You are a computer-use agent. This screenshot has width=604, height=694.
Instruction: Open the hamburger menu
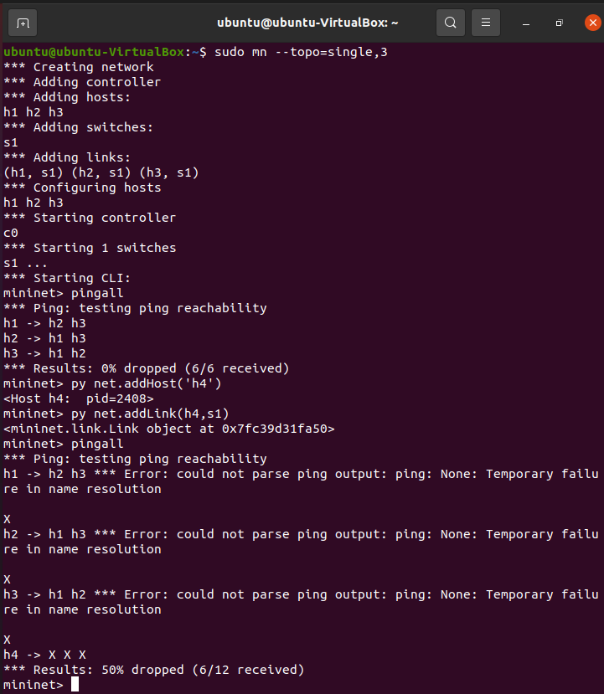488,23
